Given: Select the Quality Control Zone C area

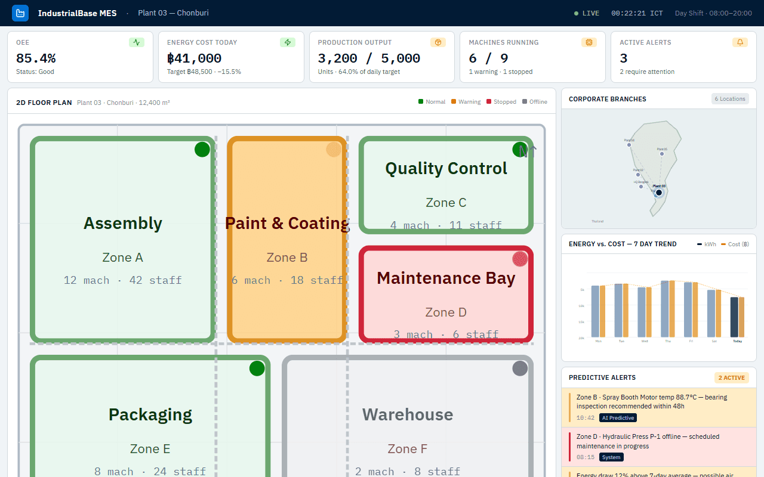Looking at the screenshot, I should click(x=446, y=185).
